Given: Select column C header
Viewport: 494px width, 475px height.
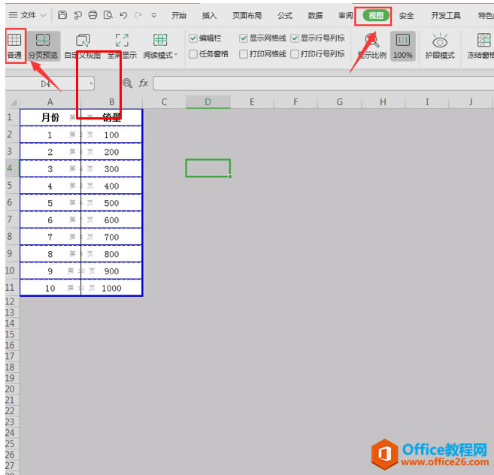Looking at the screenshot, I should [164, 102].
